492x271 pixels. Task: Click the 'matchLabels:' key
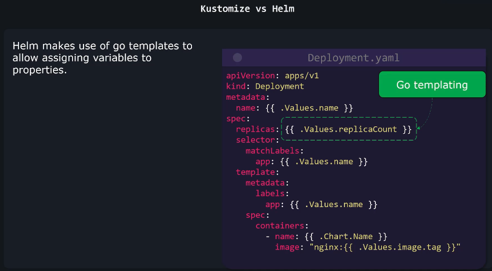tap(274, 151)
